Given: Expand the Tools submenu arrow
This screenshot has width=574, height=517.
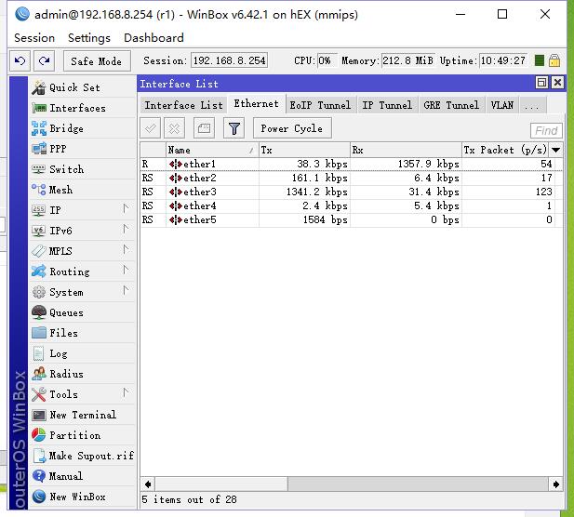Looking at the screenshot, I should click(126, 393).
